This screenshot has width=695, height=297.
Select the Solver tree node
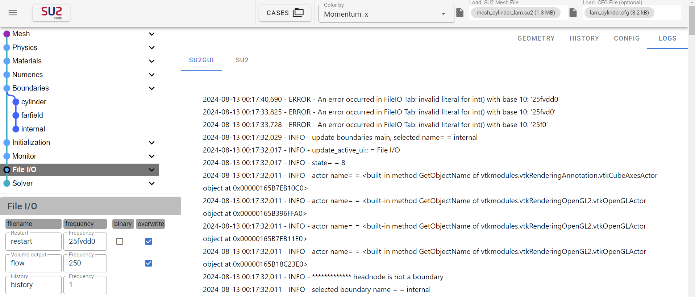[x=22, y=183]
